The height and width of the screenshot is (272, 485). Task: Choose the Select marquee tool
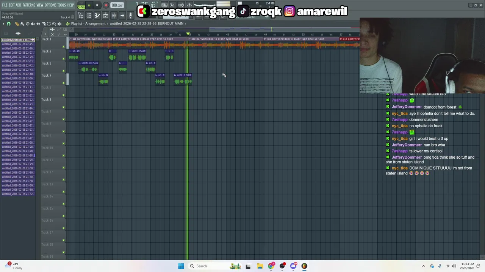(48, 24)
